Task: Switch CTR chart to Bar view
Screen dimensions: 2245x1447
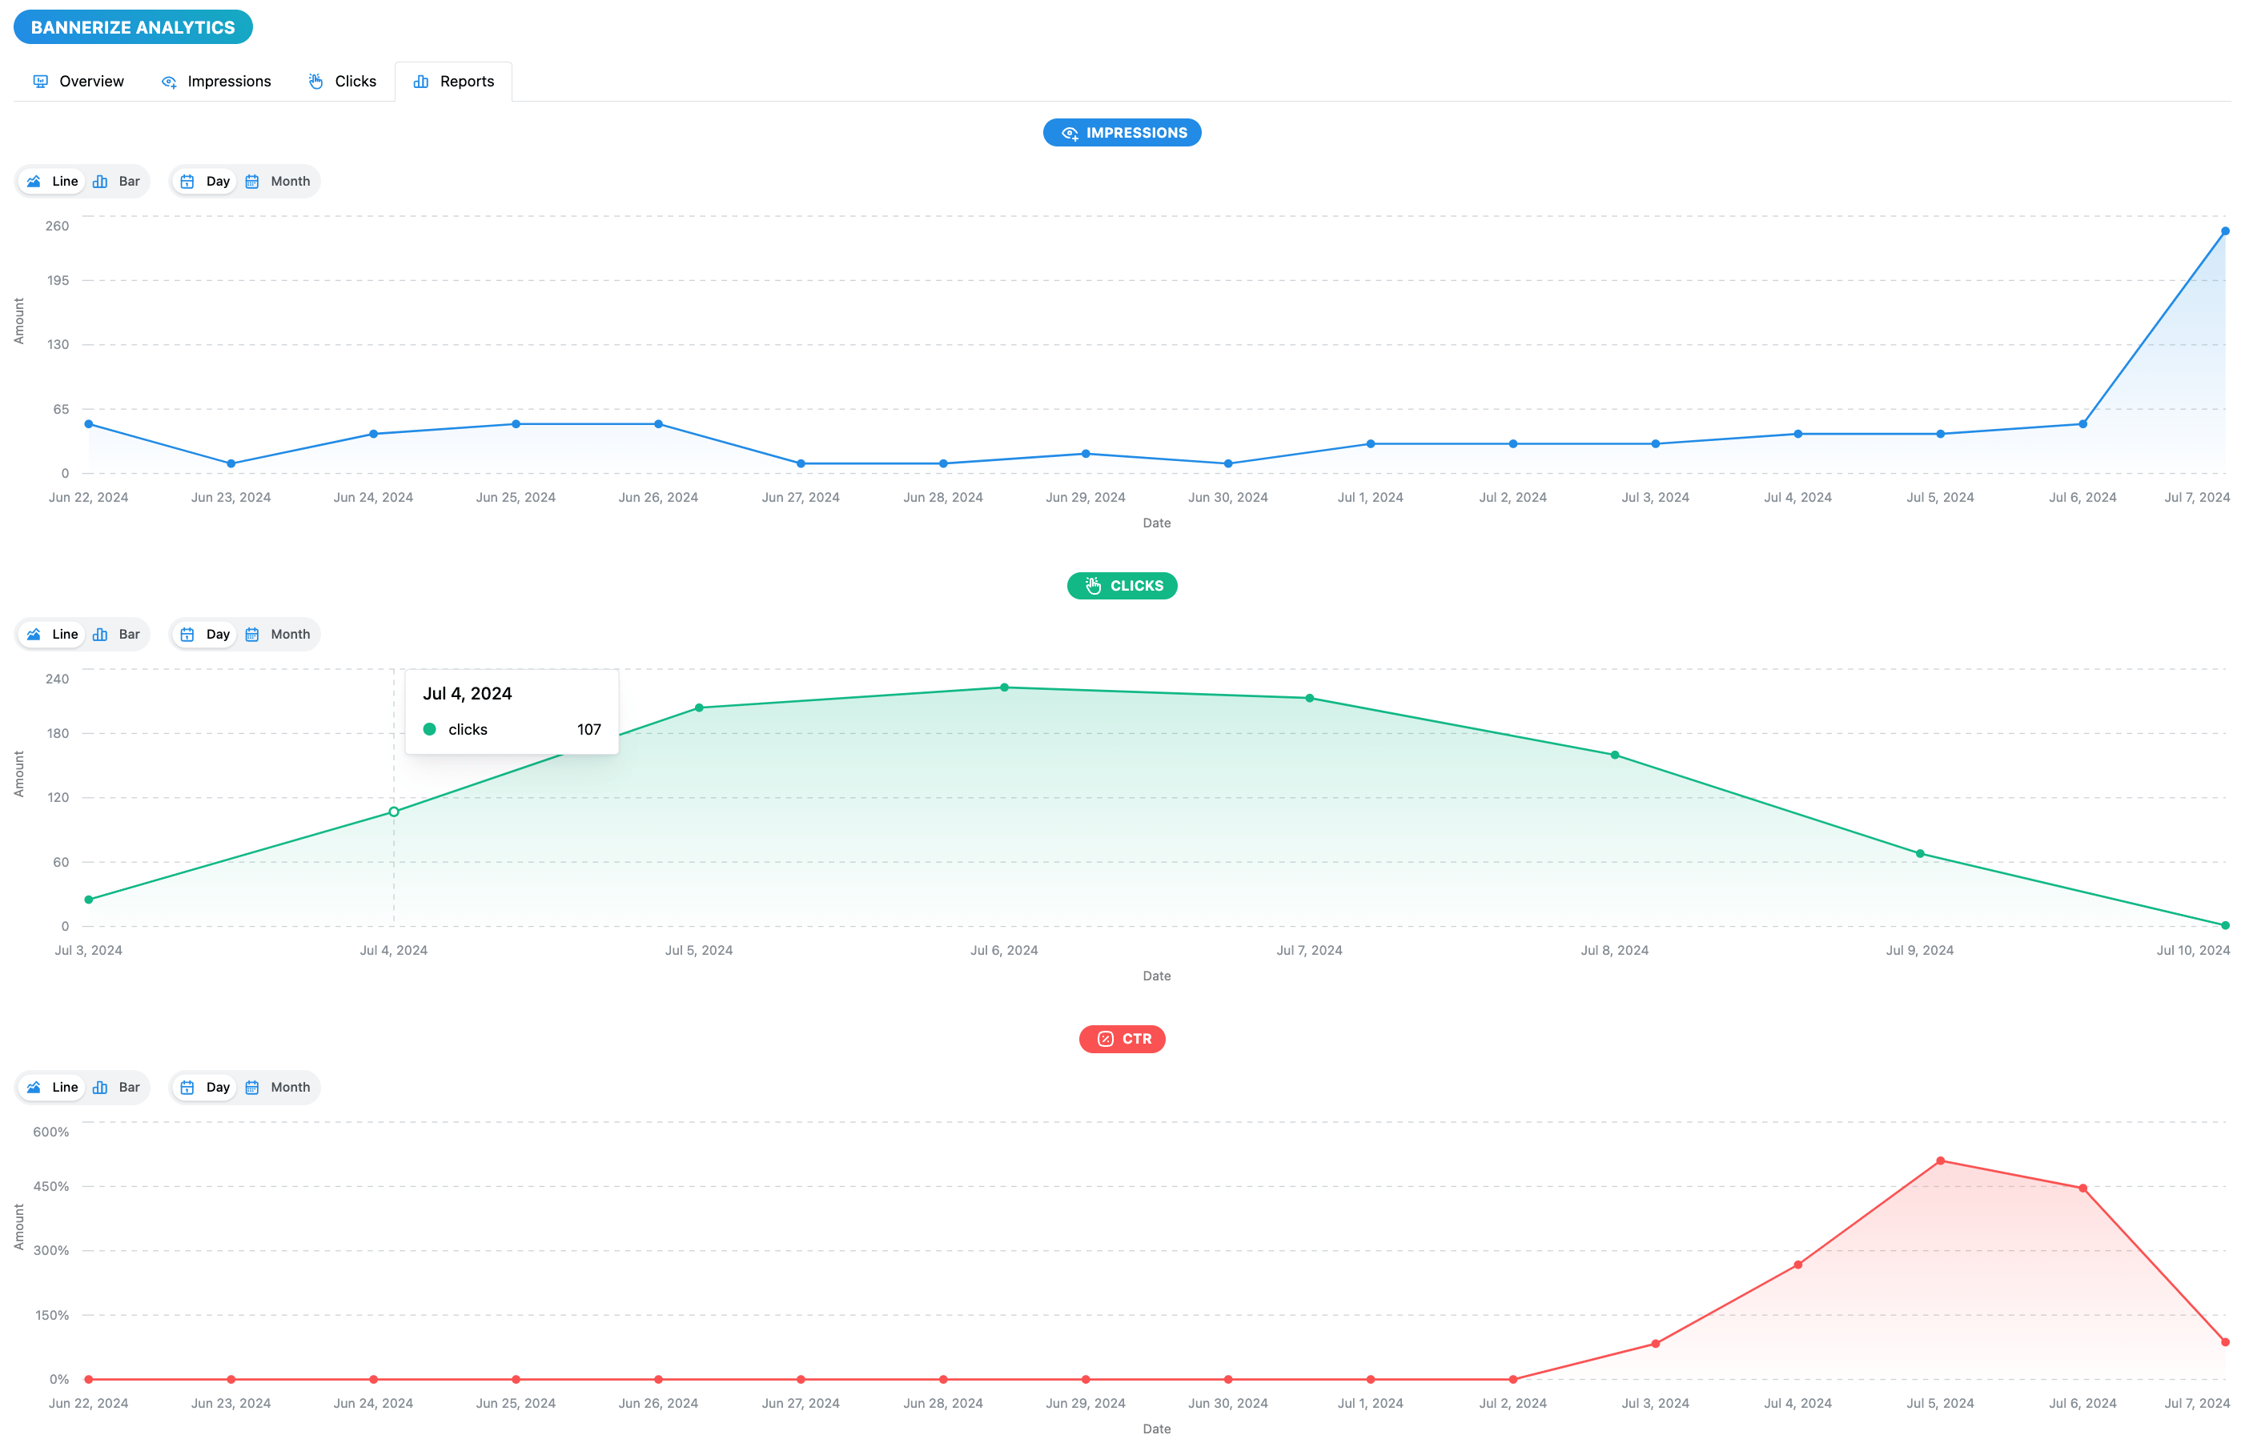Action: (118, 1087)
